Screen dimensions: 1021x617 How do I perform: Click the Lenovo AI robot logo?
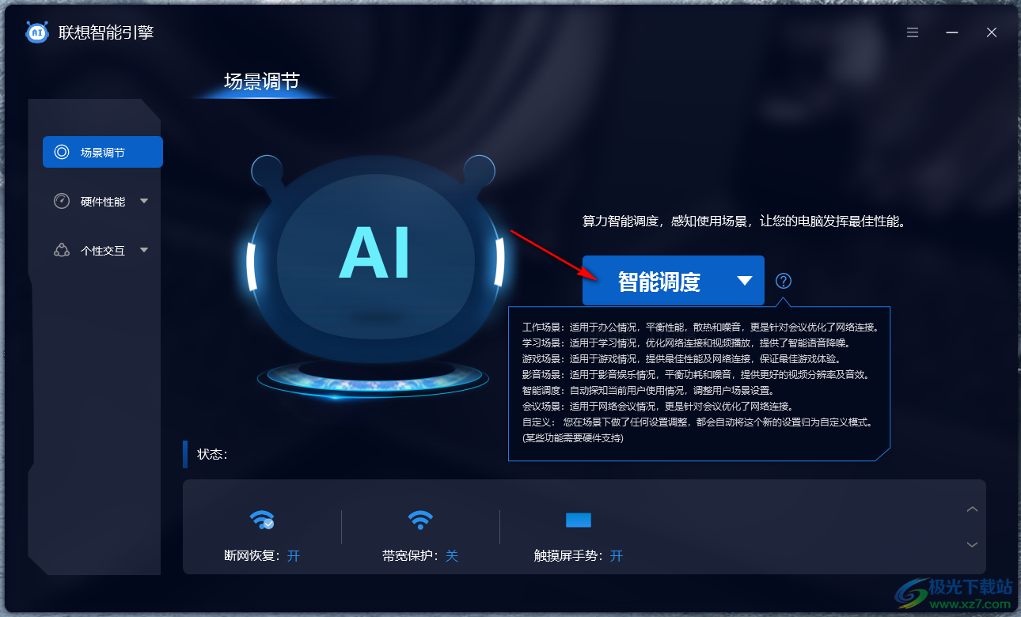pos(38,32)
